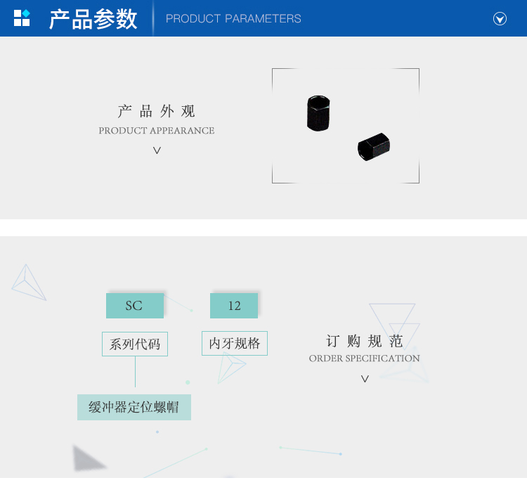
Task: Click the 内牙规格 label box
Action: [x=235, y=344]
